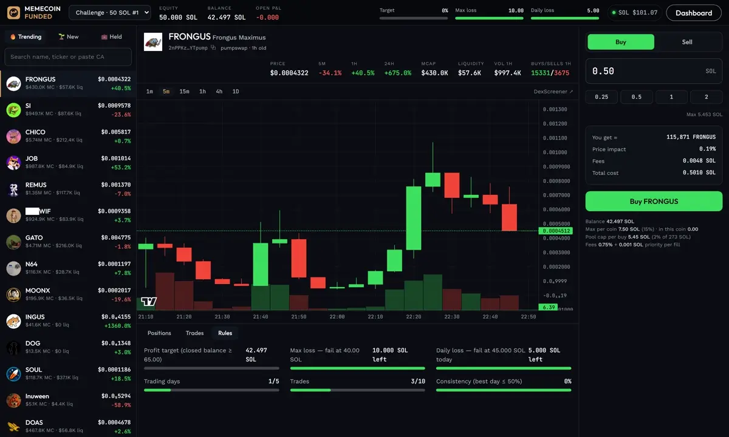Click the Trading days 1/5 progress bar
The image size is (729, 437).
[x=211, y=390]
